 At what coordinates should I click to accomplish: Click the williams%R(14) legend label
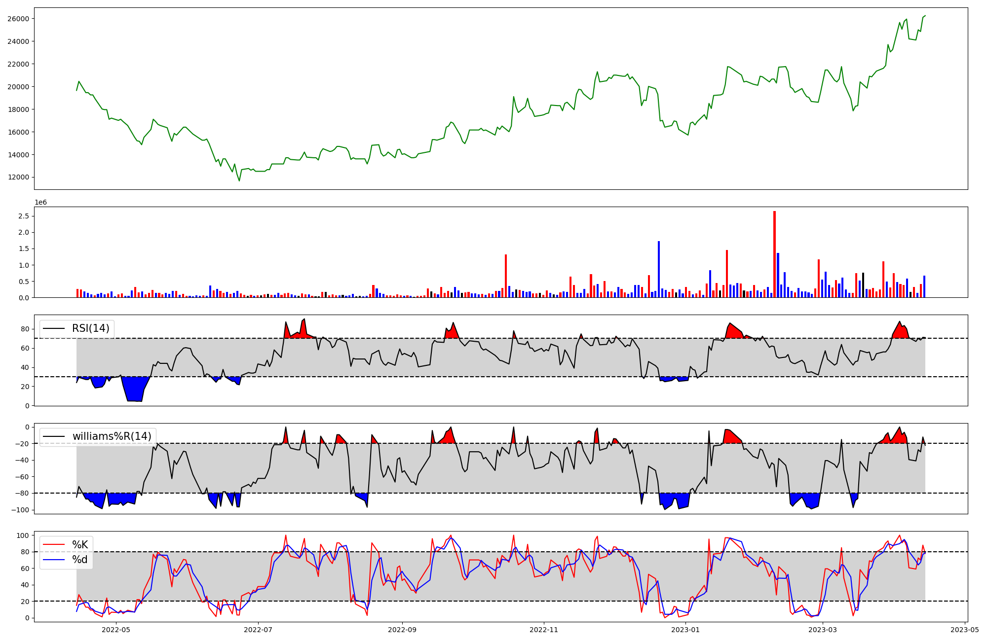112,436
